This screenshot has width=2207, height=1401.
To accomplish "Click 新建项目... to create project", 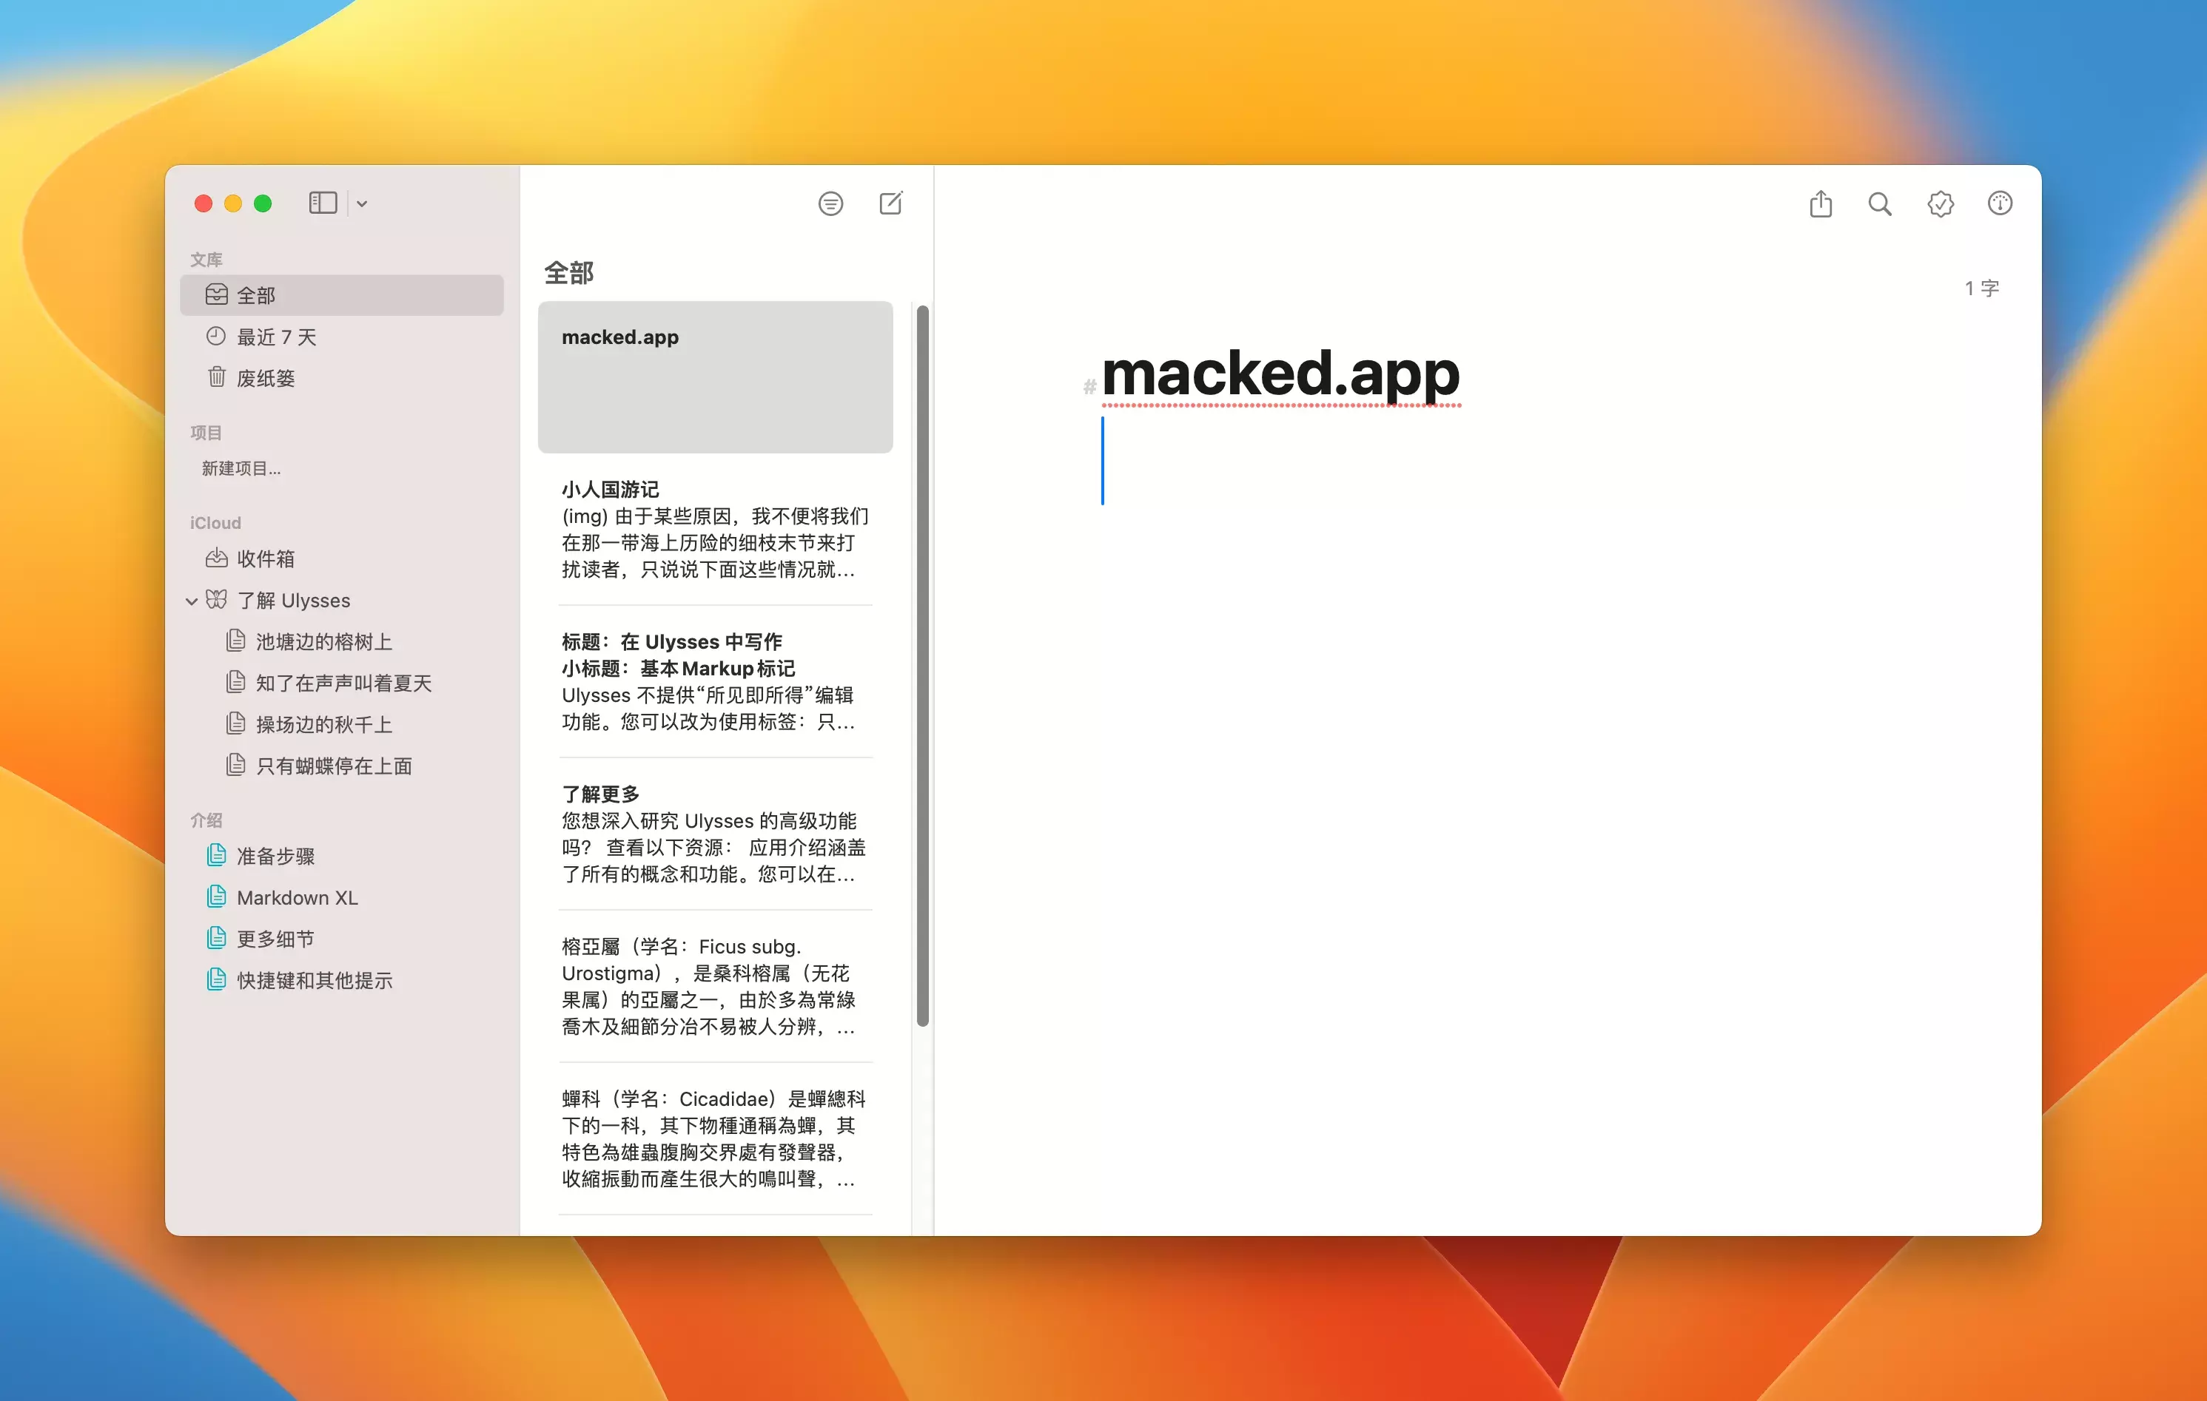I will click(x=241, y=469).
